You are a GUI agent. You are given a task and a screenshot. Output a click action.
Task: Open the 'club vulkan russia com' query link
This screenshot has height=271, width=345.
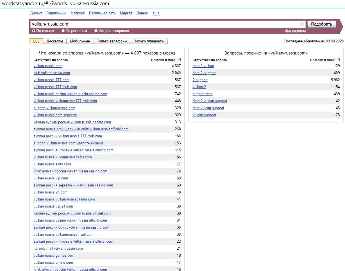[x=52, y=73]
